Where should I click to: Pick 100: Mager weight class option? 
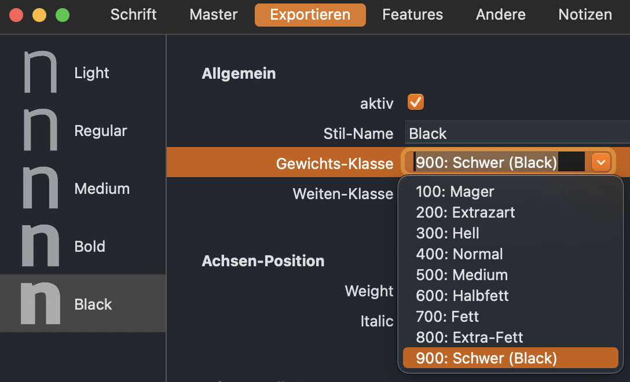point(455,192)
